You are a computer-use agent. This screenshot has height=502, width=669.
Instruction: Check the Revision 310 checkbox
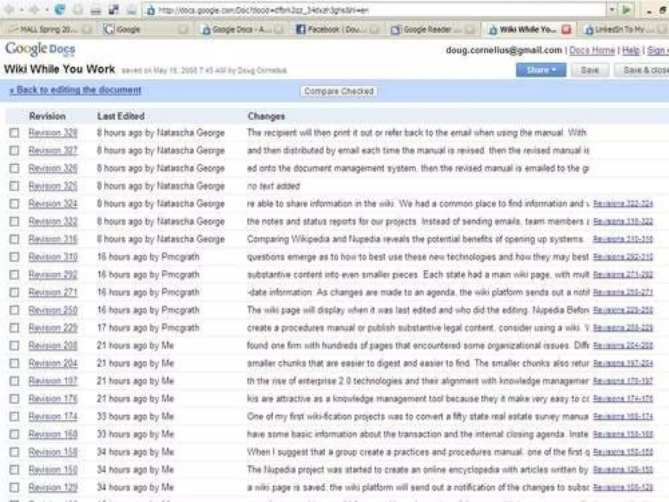[14, 257]
